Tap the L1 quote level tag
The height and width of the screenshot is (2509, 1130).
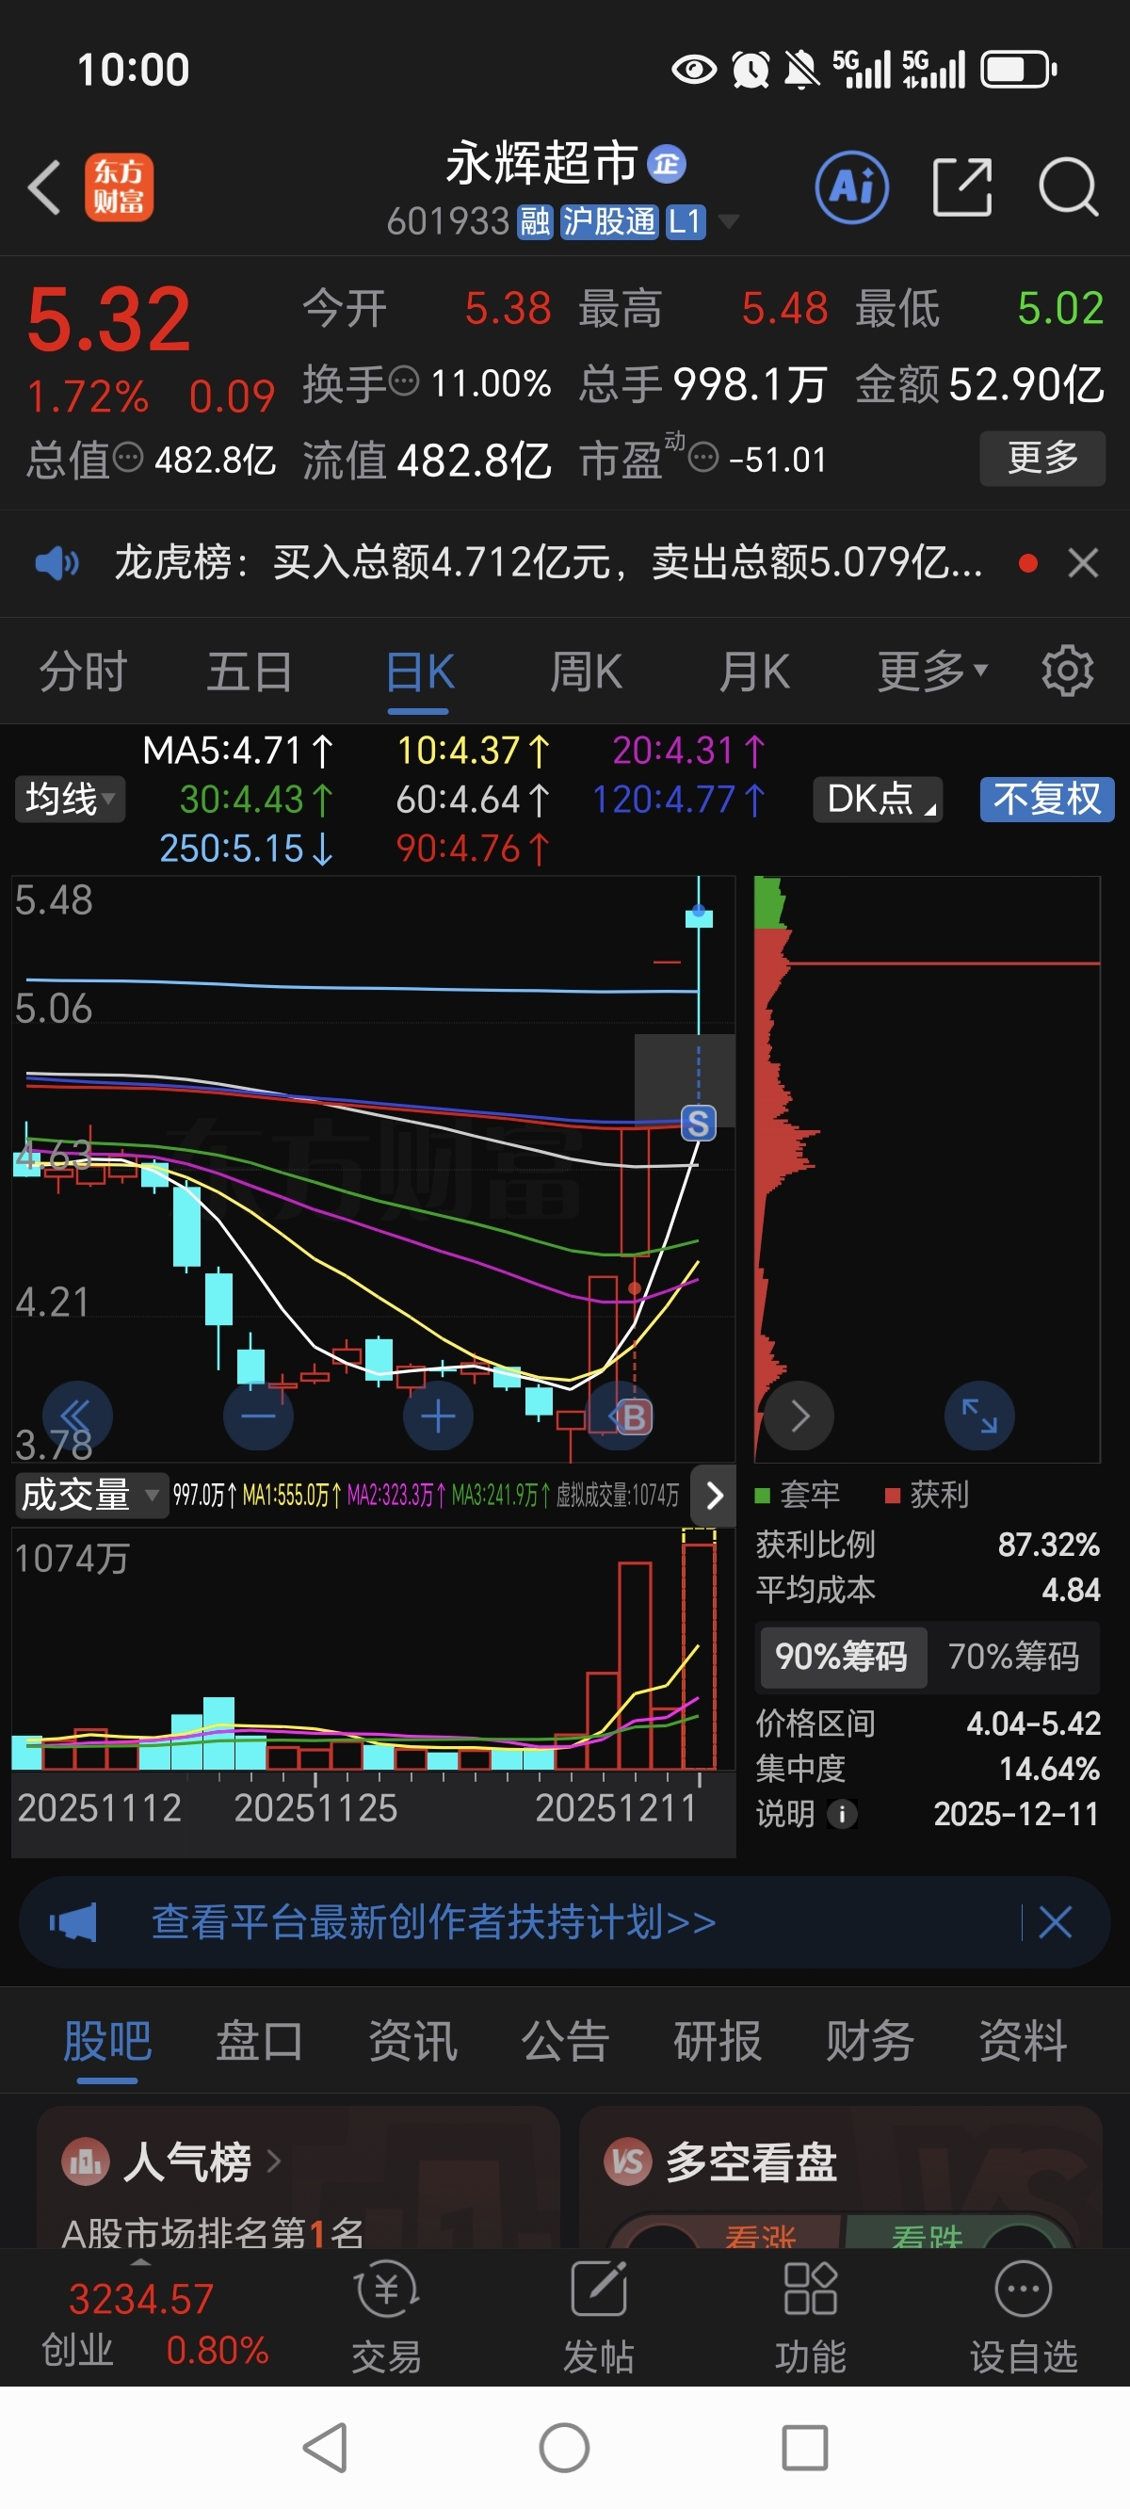(x=685, y=222)
